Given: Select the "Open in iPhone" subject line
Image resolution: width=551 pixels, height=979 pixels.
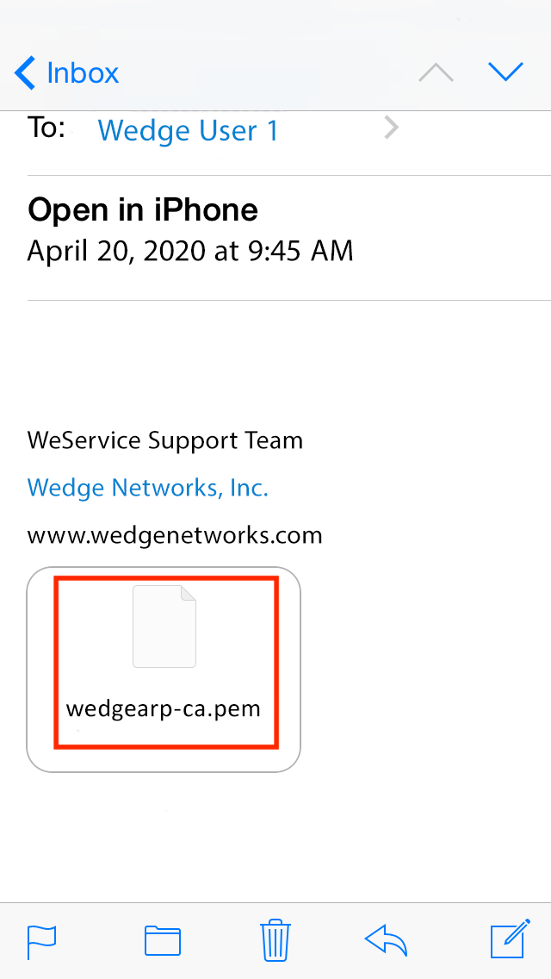Looking at the screenshot, I should (143, 209).
